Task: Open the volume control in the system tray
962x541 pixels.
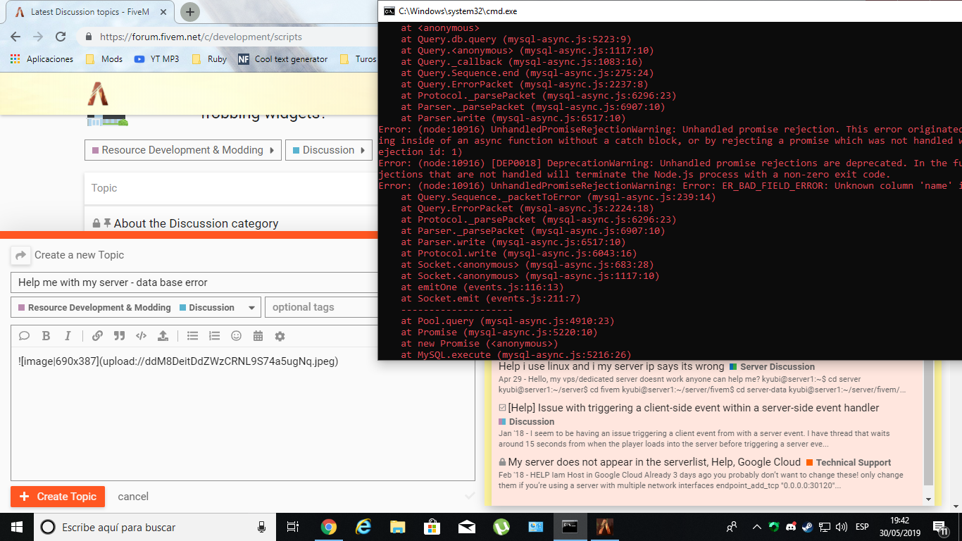Action: click(x=841, y=527)
